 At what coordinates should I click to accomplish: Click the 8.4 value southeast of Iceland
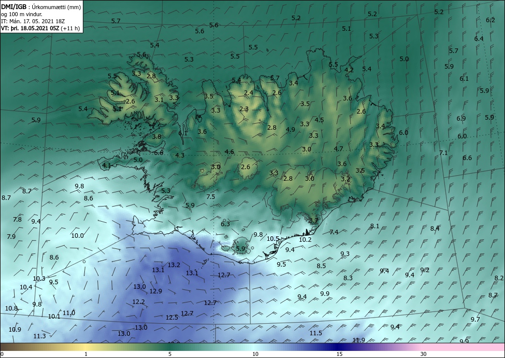click(435, 229)
